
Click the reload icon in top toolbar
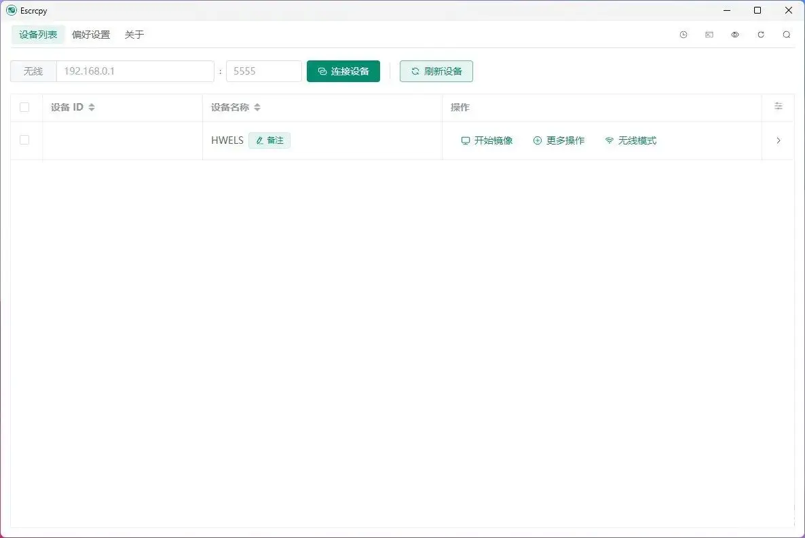[761, 35]
